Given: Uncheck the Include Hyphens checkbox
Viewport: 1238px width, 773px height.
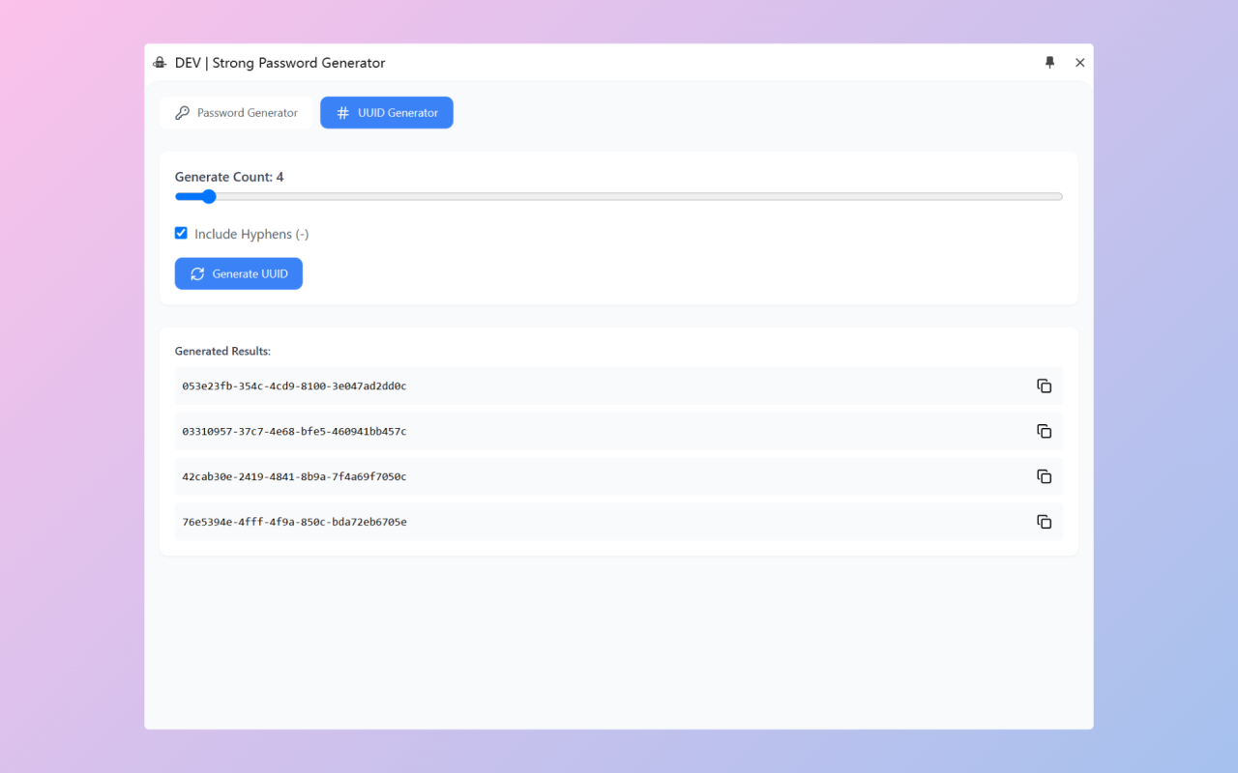Looking at the screenshot, I should pos(181,233).
